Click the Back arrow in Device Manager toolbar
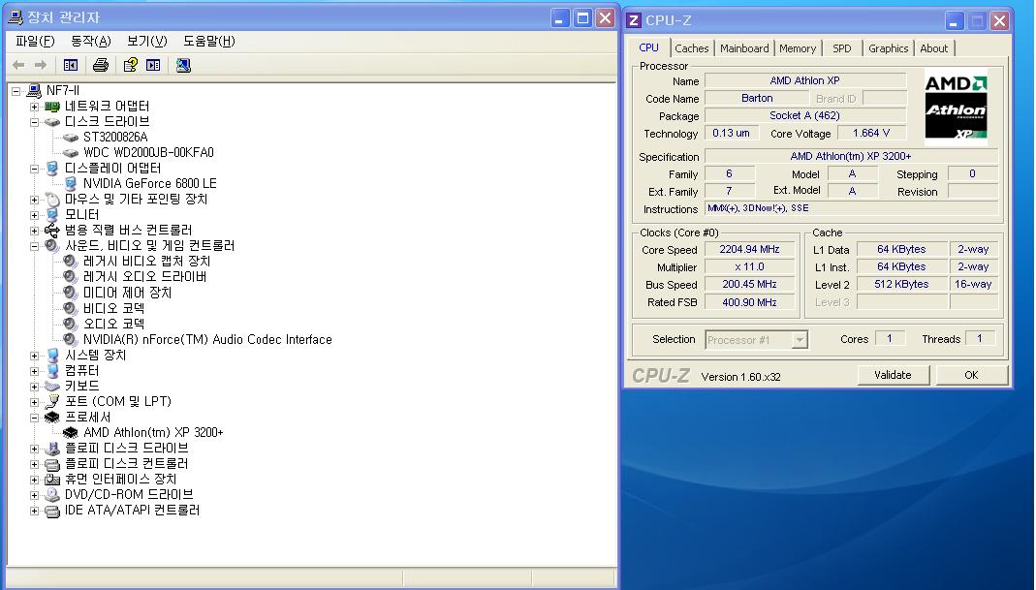Image resolution: width=1036 pixels, height=590 pixels. 18,65
